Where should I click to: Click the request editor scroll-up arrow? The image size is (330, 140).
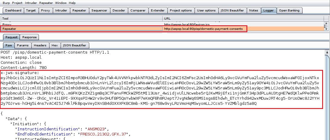point(327,52)
